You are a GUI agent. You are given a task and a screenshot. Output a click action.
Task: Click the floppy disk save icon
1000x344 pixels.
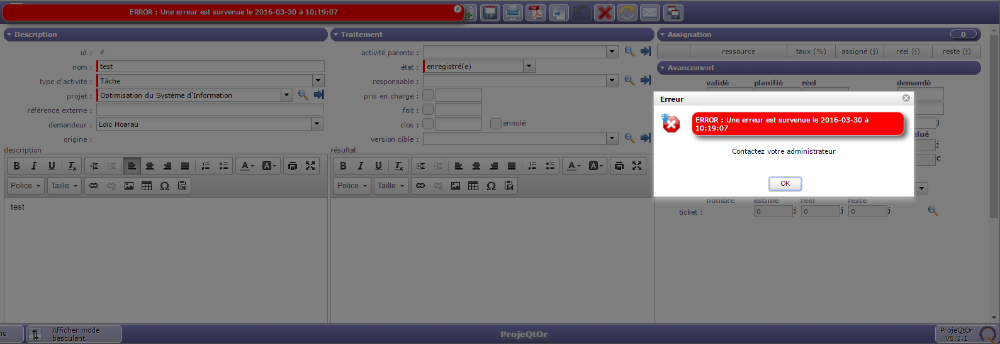(490, 13)
